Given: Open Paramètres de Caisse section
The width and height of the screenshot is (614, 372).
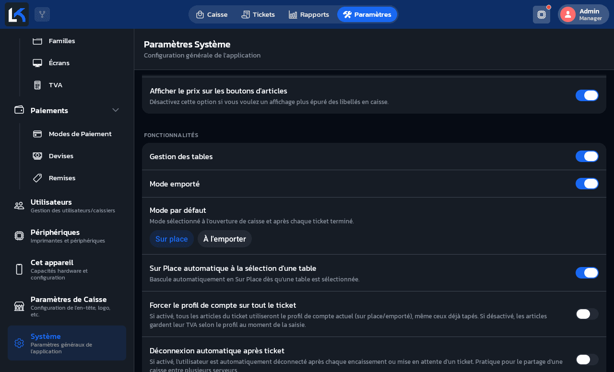Looking at the screenshot, I should click(67, 306).
